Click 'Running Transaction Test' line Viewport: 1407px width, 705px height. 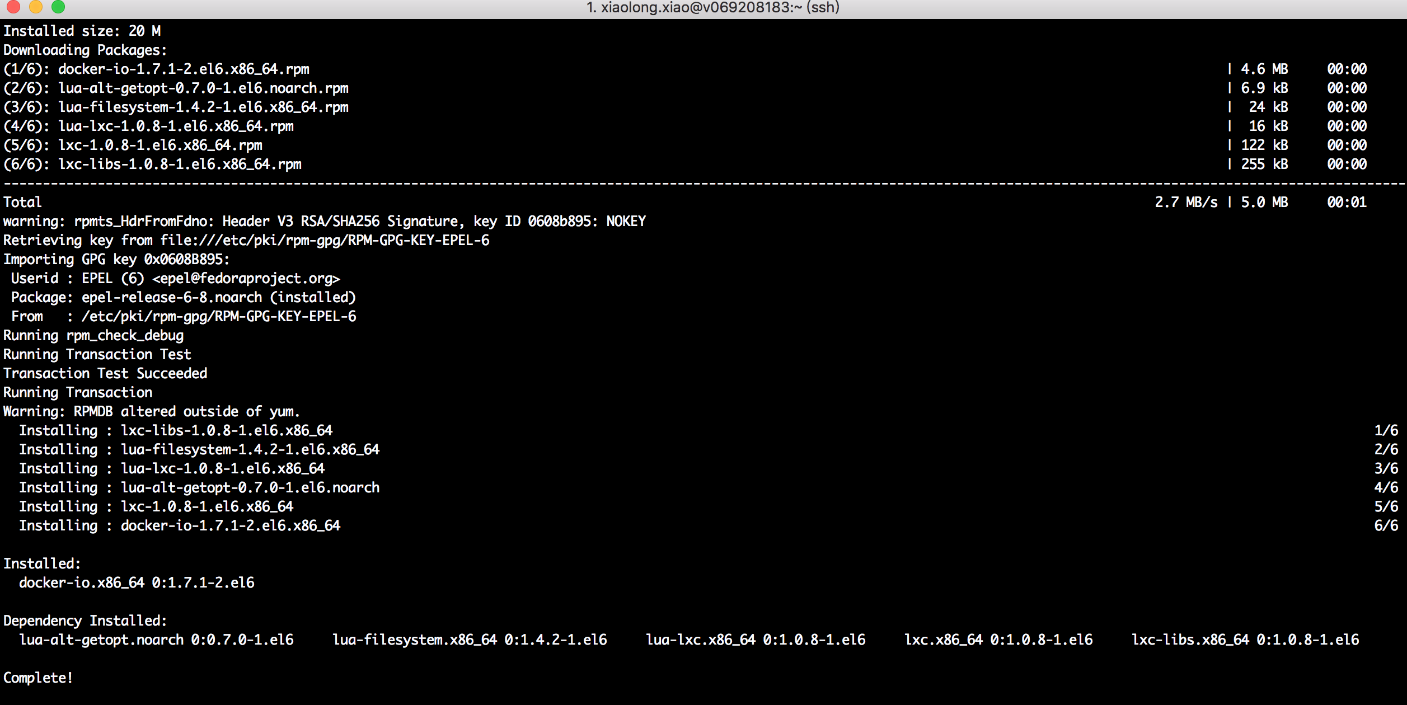[97, 355]
